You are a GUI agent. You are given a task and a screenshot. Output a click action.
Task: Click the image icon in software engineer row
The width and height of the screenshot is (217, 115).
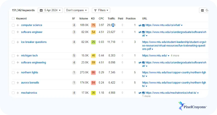[x=143, y=32]
